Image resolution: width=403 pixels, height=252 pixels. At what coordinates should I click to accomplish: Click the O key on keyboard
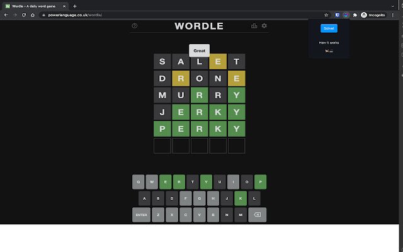(x=247, y=182)
